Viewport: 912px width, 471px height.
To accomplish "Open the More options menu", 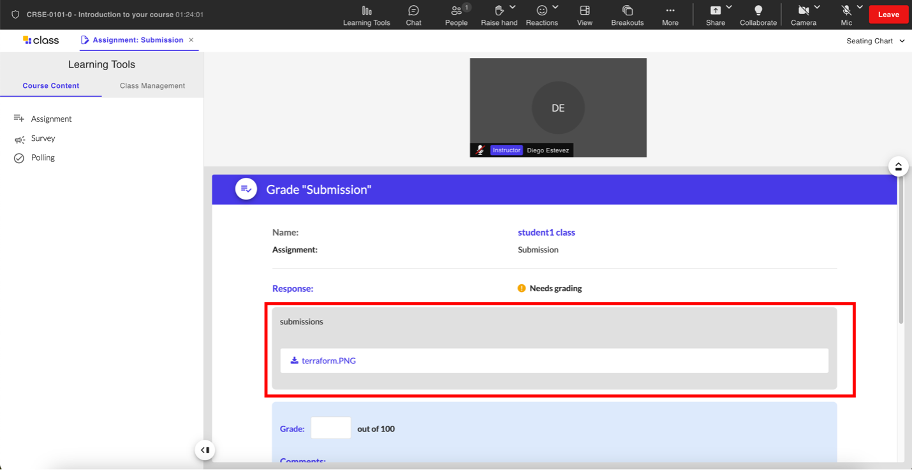I will click(670, 15).
